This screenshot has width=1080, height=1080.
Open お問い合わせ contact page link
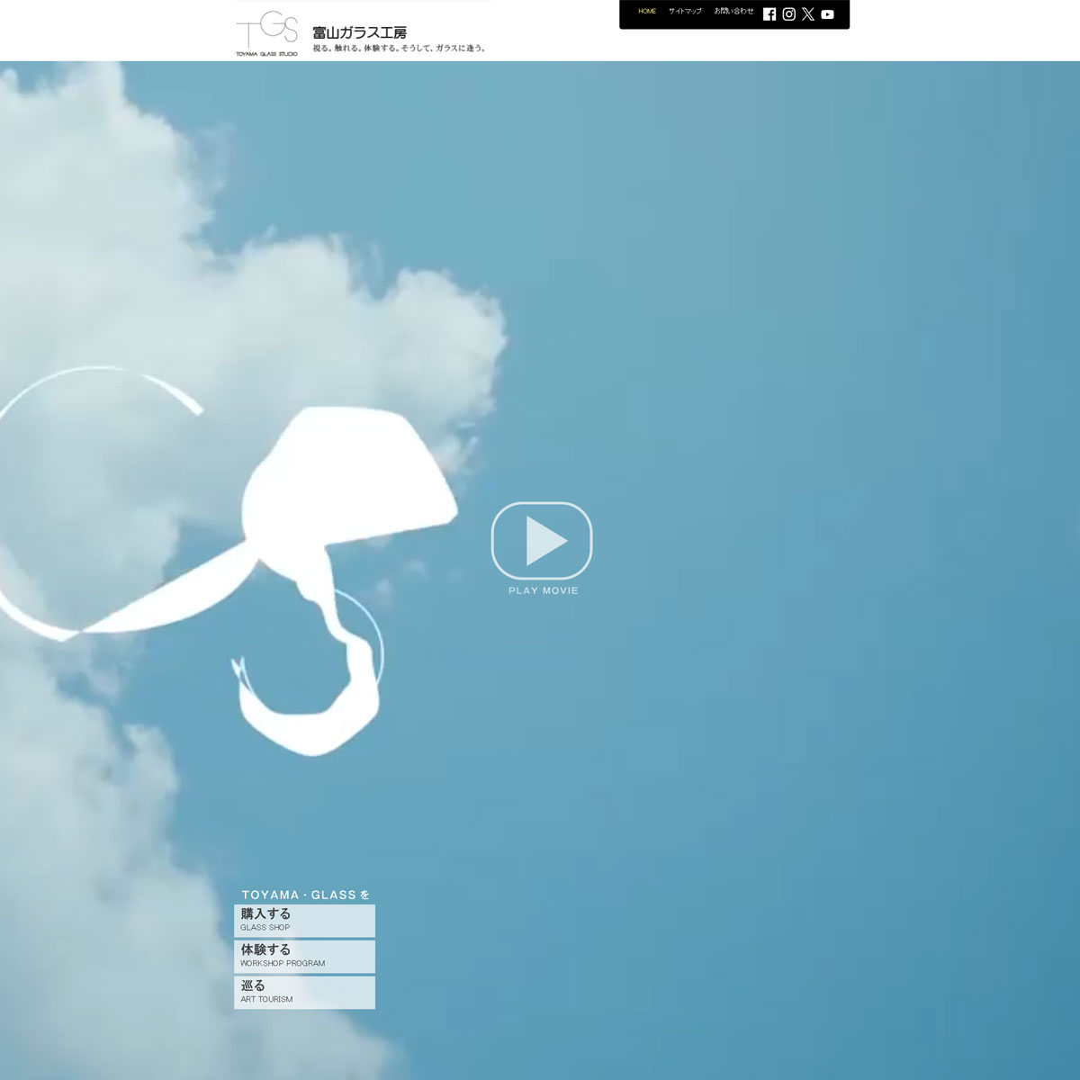[x=733, y=12]
